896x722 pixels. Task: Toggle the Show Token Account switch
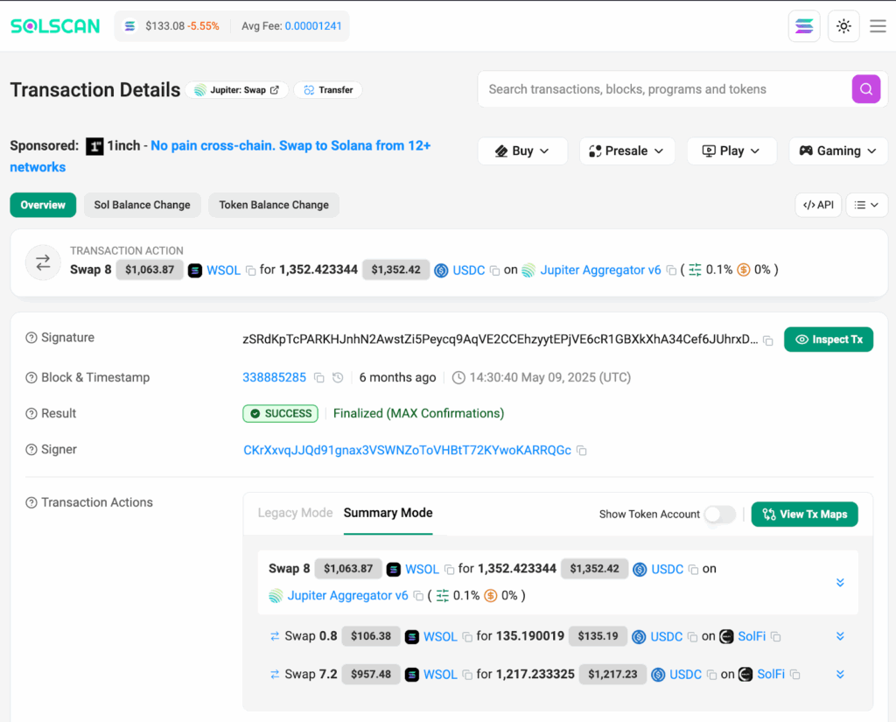(720, 515)
